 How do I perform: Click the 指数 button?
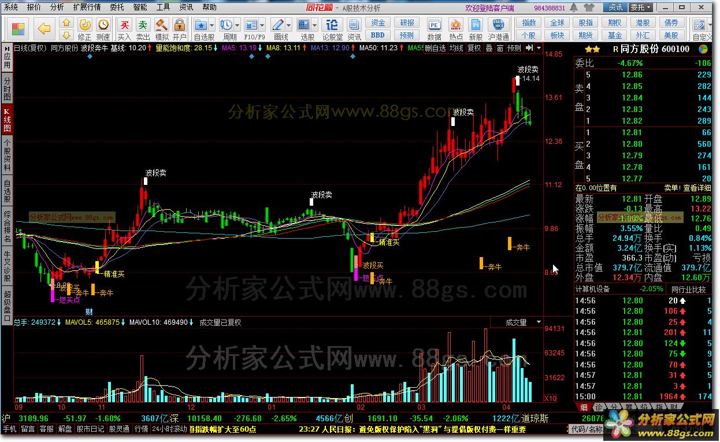click(529, 23)
